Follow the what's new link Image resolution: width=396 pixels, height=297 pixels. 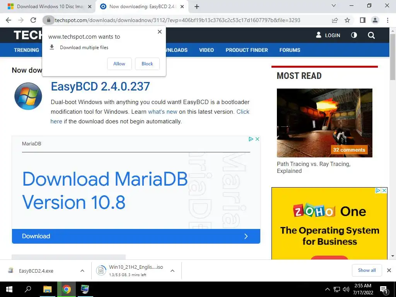coord(163,112)
